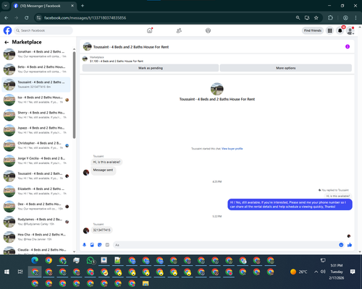Click listing thumbnail in chat header
Image resolution: width=362 pixels, height=289 pixels.
pyautogui.click(x=88, y=47)
